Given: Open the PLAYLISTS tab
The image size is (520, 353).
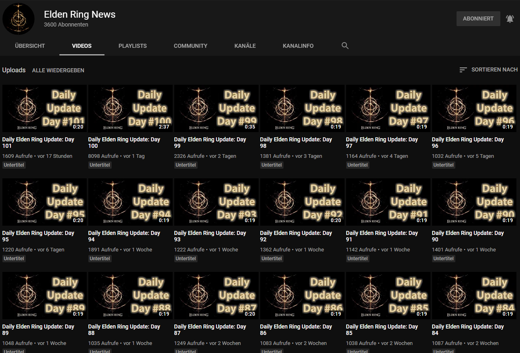Looking at the screenshot, I should click(133, 46).
